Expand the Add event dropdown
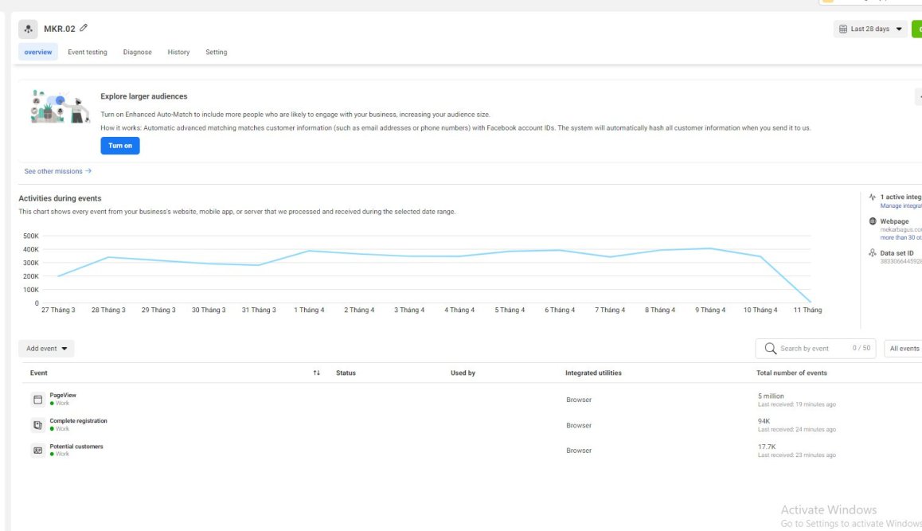This screenshot has width=922, height=531. pos(46,349)
